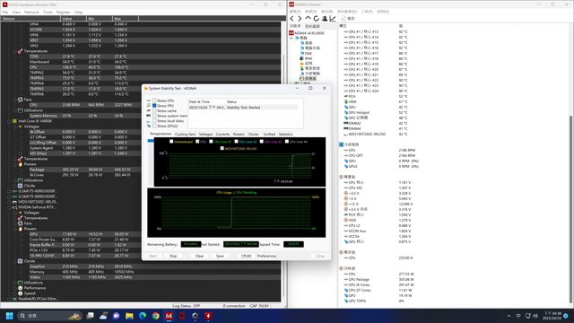Click the AIDA64 forward navigation arrow

click(x=300, y=18)
